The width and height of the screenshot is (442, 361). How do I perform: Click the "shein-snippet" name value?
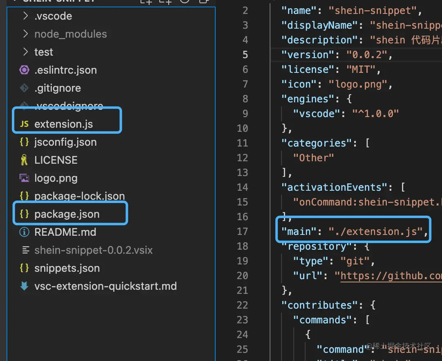[x=373, y=11]
